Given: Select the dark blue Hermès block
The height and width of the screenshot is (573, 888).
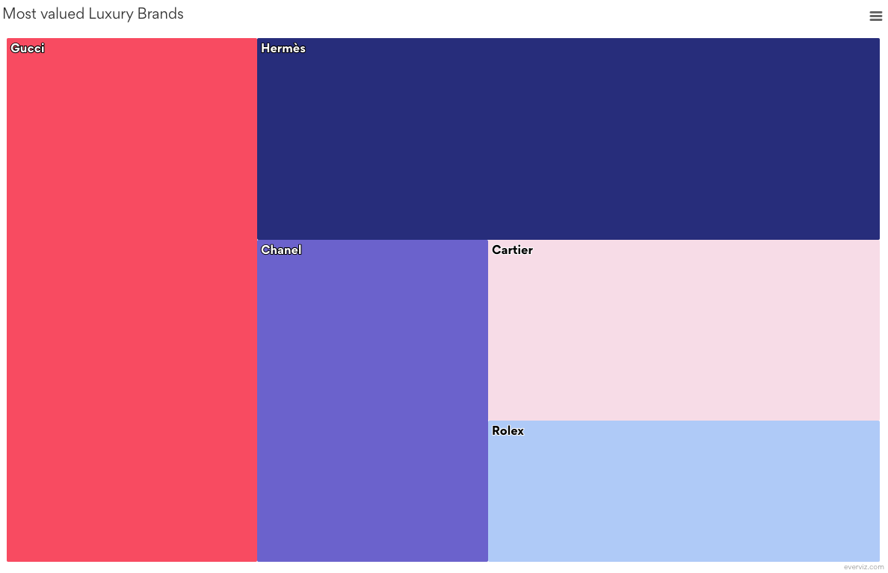Looking at the screenshot, I should [568, 139].
